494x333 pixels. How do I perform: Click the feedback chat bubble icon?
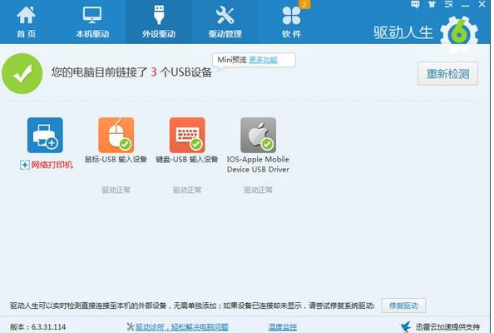[x=415, y=4]
